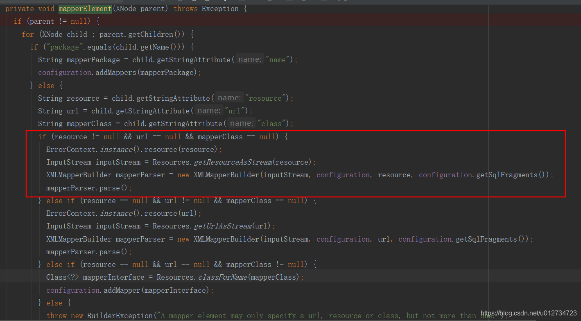Click 'String url' variable declaration
Image resolution: width=581 pixels, height=321 pixels.
click(59, 111)
